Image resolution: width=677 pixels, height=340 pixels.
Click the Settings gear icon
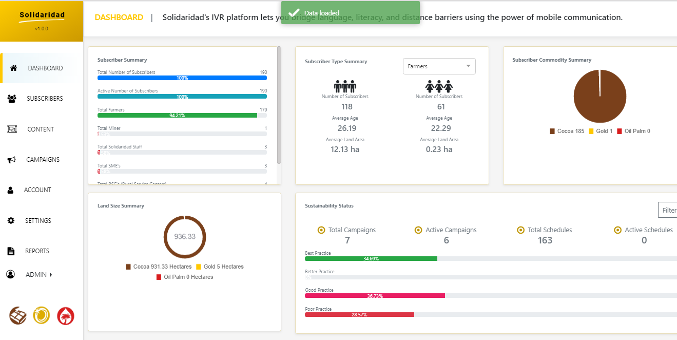click(x=11, y=221)
